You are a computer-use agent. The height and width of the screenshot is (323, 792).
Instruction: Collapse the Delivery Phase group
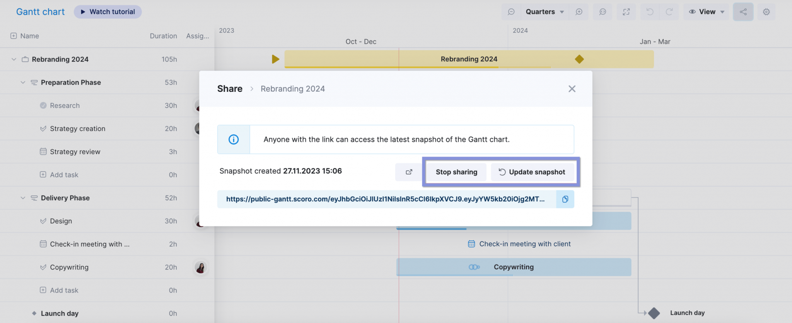(23, 198)
